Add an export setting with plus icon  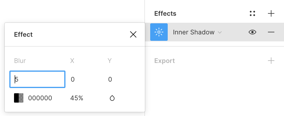tap(271, 61)
